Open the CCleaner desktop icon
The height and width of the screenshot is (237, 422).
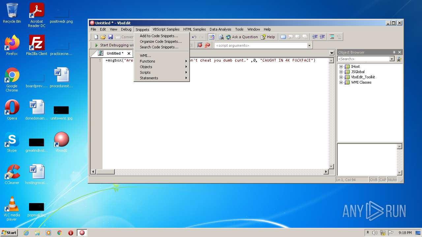(12, 174)
